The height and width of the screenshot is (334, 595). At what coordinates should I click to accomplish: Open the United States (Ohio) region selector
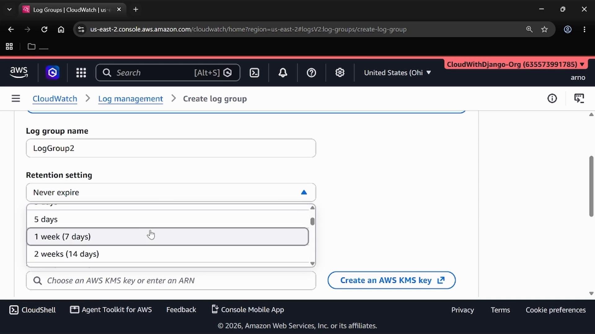click(x=397, y=73)
